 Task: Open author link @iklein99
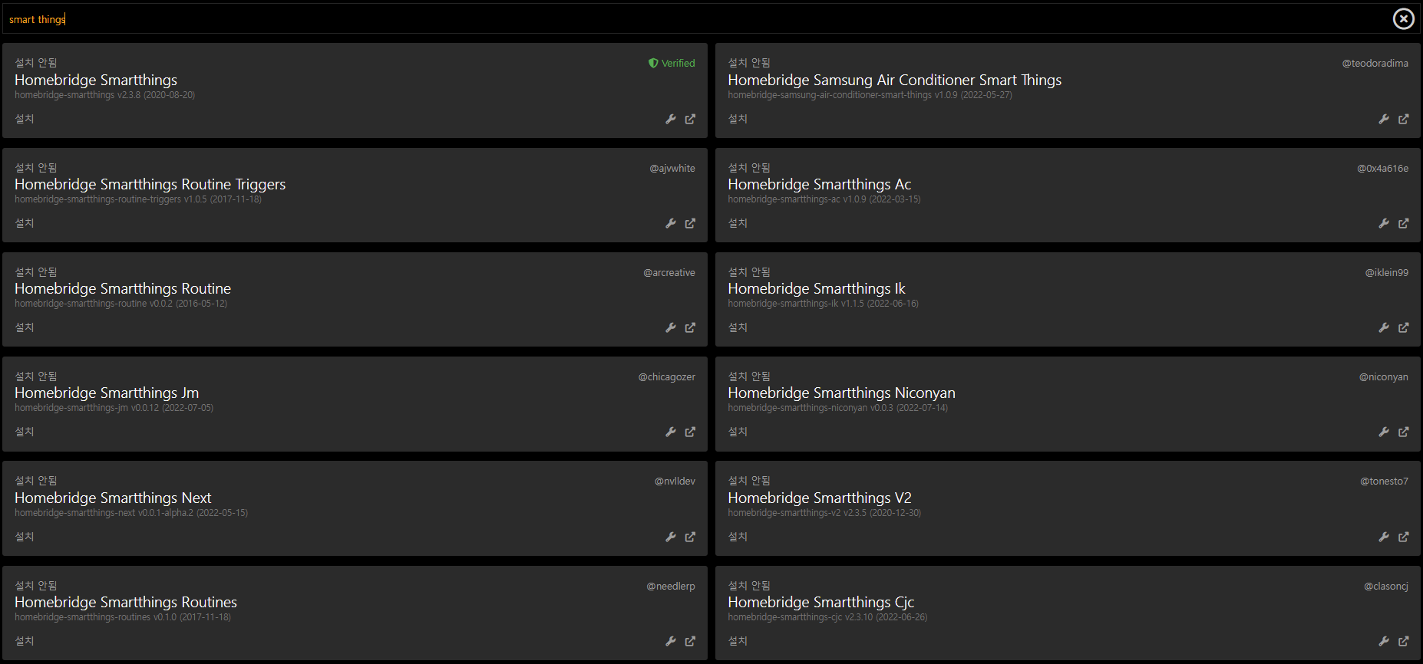click(1386, 272)
